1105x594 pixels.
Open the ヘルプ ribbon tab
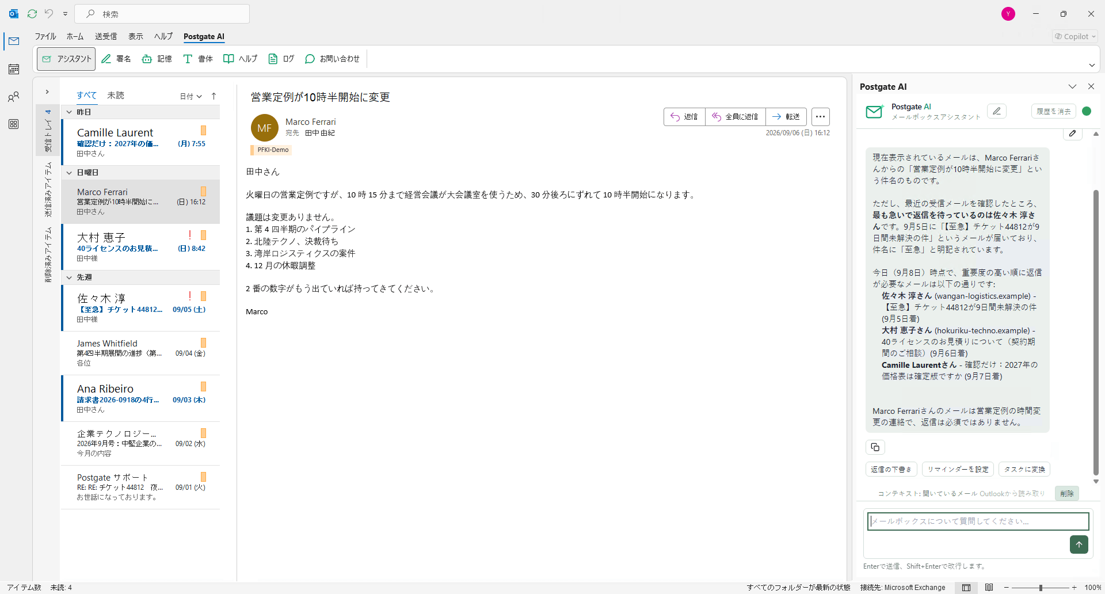pos(163,36)
